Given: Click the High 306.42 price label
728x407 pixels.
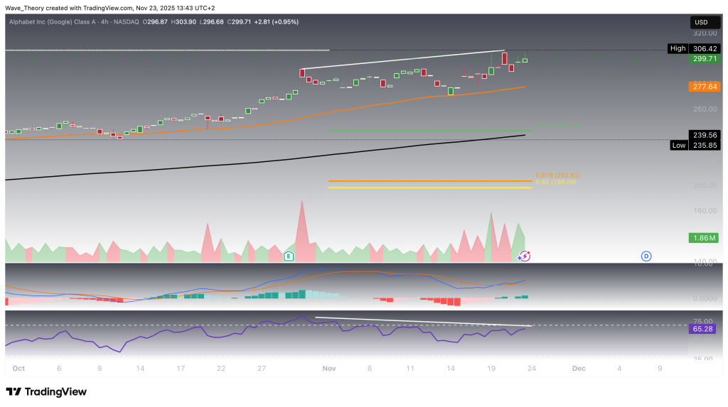Looking at the screenshot, I should [x=692, y=48].
